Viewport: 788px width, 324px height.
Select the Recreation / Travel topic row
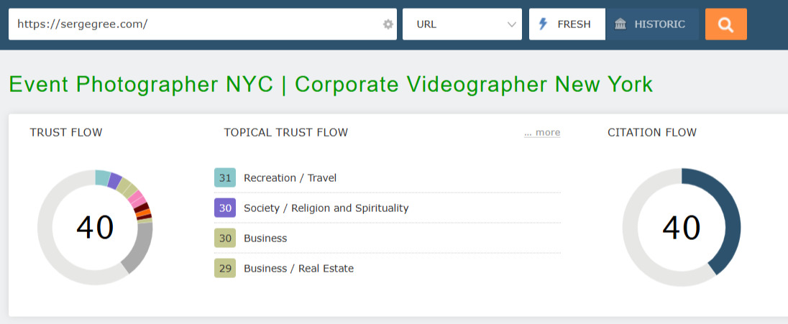click(x=290, y=177)
